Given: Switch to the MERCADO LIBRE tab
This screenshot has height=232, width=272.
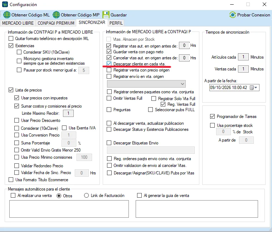Looking at the screenshot, I should [18, 23].
